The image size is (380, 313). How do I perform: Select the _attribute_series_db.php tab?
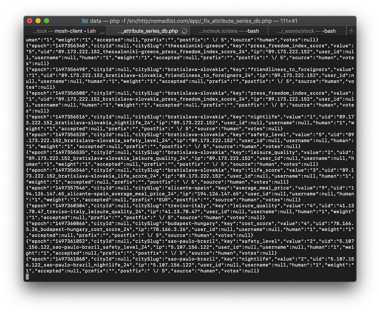[x=148, y=31]
